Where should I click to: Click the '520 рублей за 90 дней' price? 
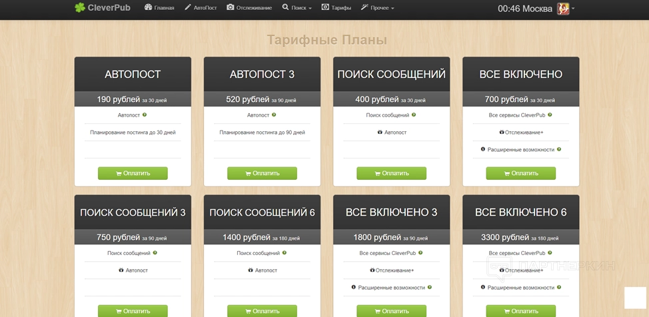pos(261,99)
